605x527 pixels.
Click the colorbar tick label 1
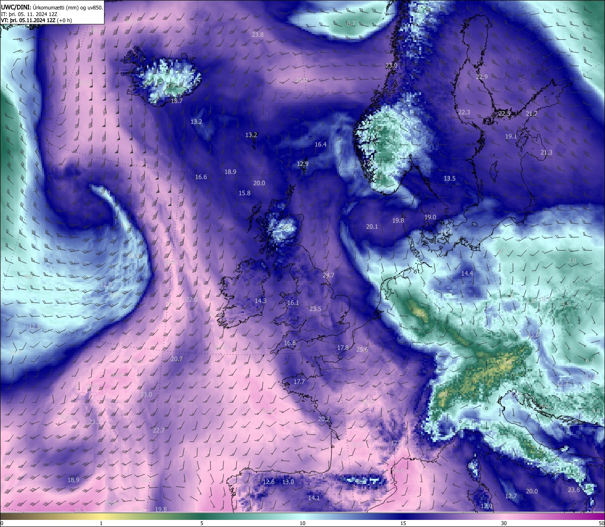[x=101, y=523]
